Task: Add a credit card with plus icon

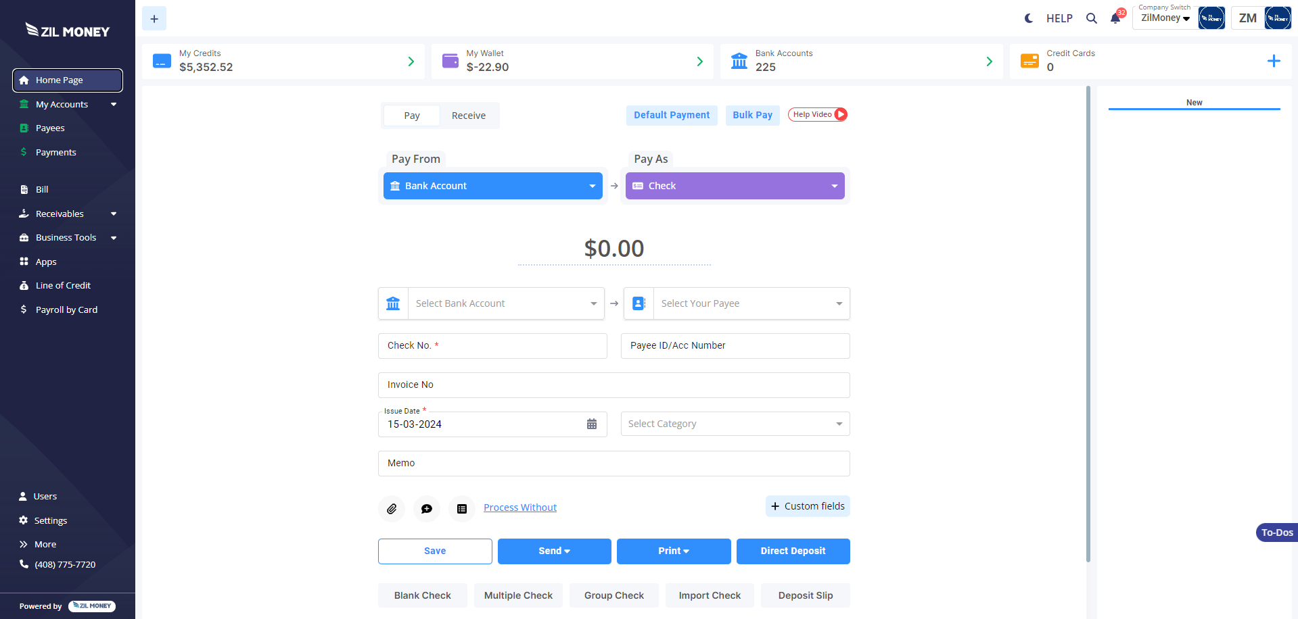Action: [1274, 61]
